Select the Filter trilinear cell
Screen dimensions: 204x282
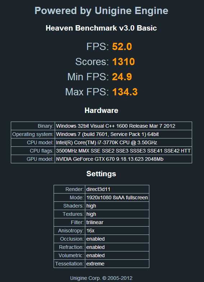point(117,222)
